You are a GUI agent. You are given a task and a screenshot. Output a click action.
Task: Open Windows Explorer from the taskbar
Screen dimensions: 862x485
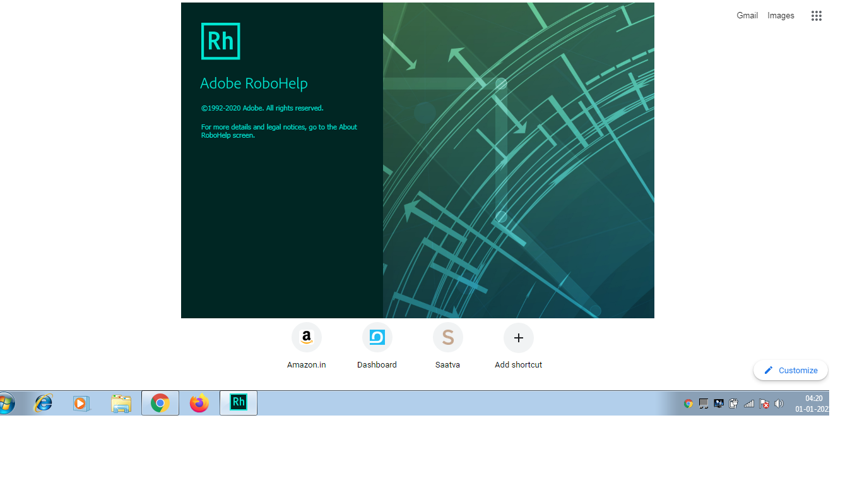121,402
